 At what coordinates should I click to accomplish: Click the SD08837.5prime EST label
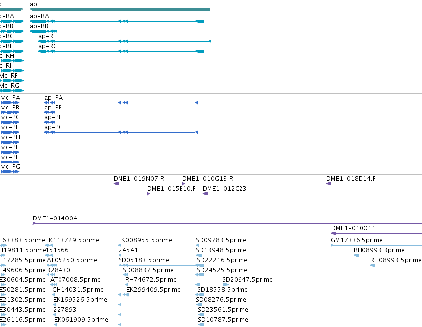[148, 270]
